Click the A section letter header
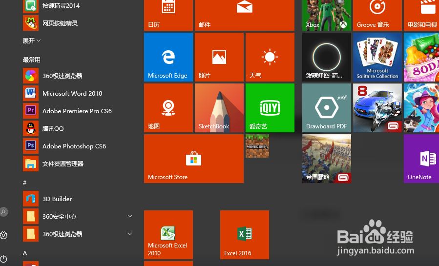This screenshot has width=439, height=266. click(25, 253)
